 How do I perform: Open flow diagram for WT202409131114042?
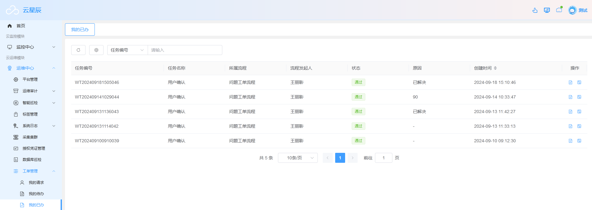point(579,126)
